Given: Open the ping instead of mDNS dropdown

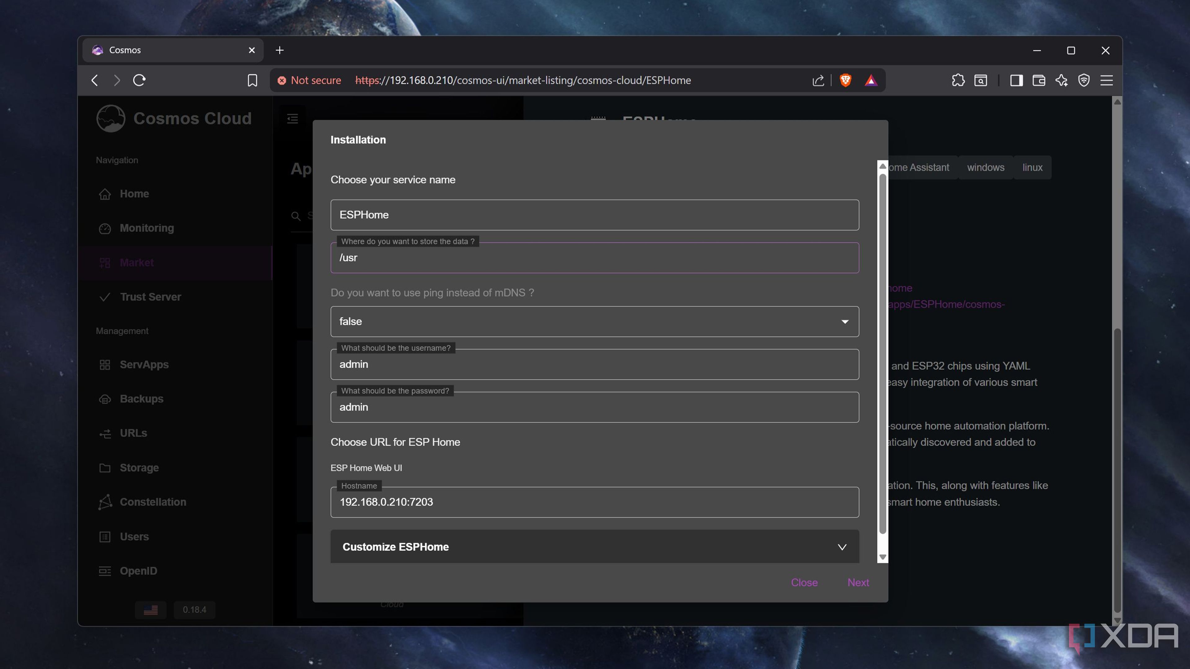Looking at the screenshot, I should coord(595,321).
